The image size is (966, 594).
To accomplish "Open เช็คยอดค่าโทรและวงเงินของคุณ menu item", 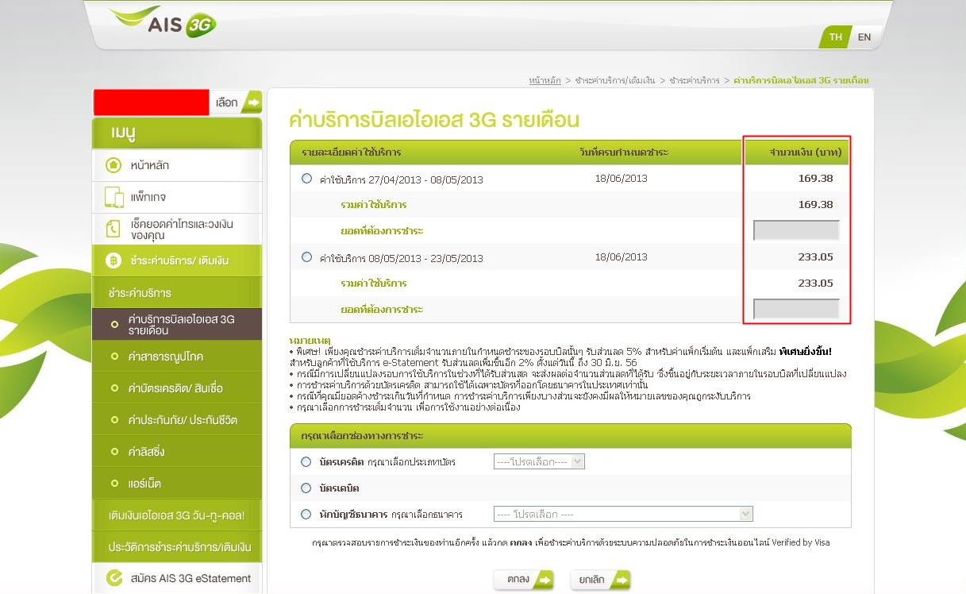I will (177, 229).
